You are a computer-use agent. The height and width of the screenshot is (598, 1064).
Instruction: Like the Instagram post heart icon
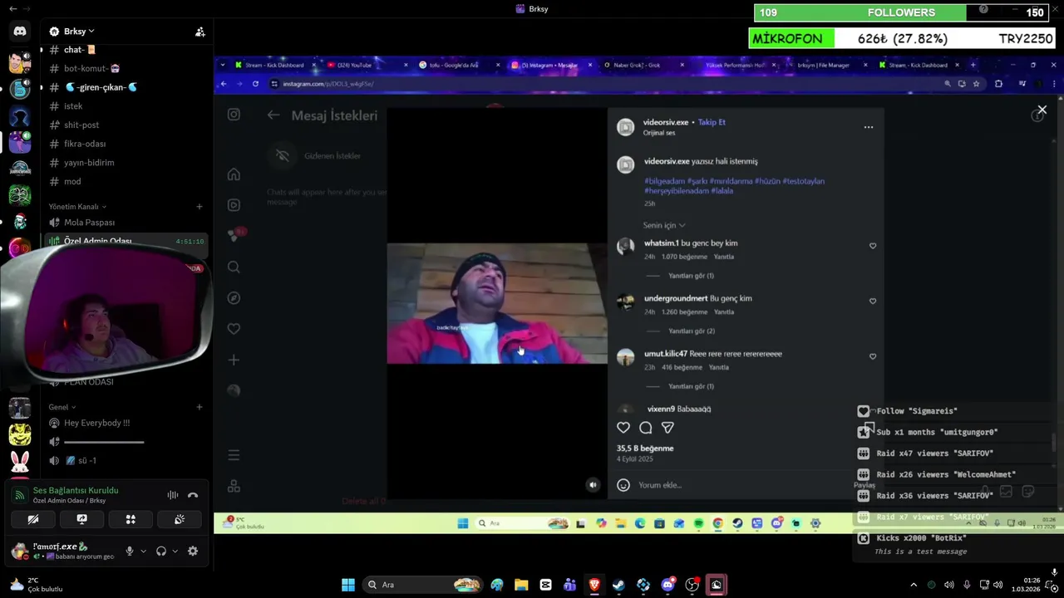click(x=623, y=427)
